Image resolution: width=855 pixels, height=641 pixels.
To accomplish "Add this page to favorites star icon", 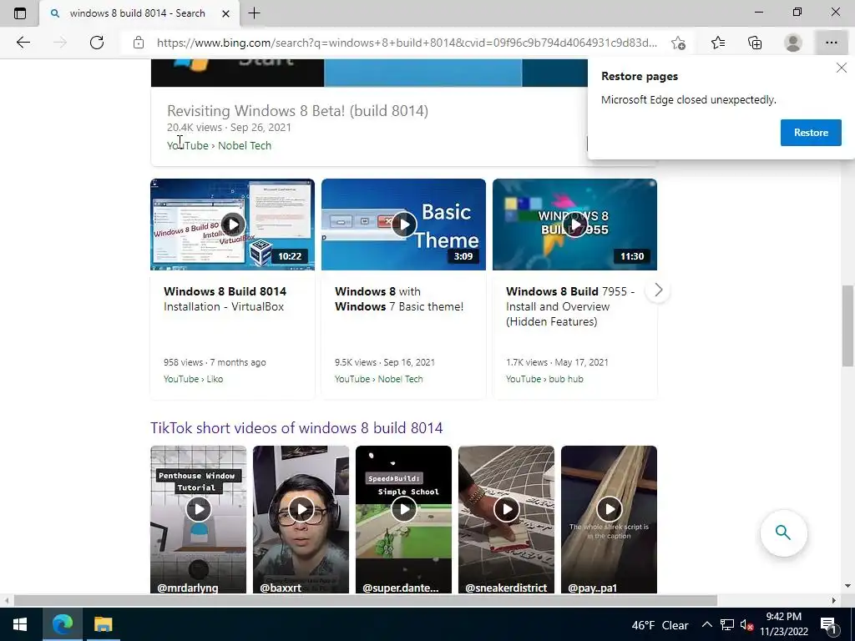I will coord(678,43).
